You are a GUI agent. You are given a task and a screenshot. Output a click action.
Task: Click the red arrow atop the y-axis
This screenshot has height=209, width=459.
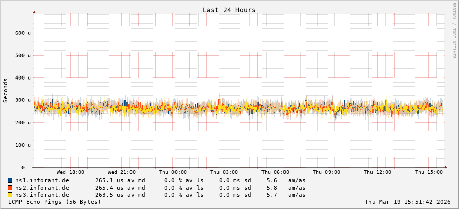click(34, 12)
